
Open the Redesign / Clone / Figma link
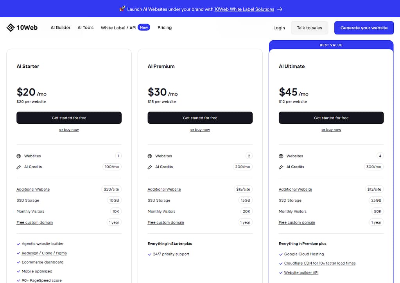(x=44, y=253)
